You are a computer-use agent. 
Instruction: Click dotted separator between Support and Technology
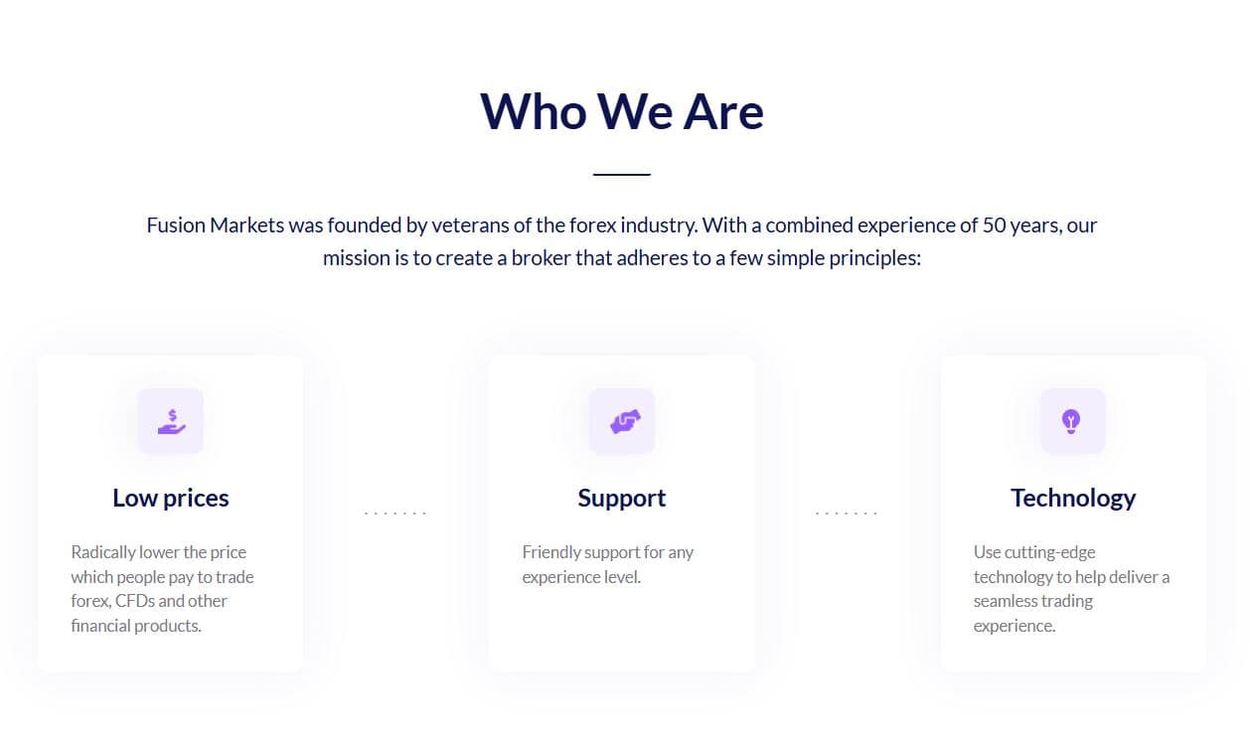coord(847,514)
